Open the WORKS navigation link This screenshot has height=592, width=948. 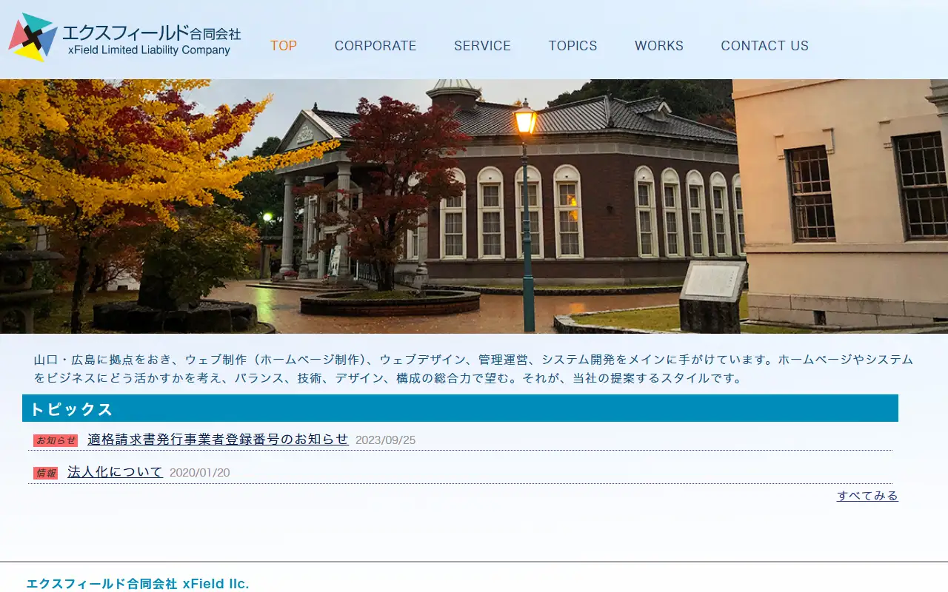point(659,46)
